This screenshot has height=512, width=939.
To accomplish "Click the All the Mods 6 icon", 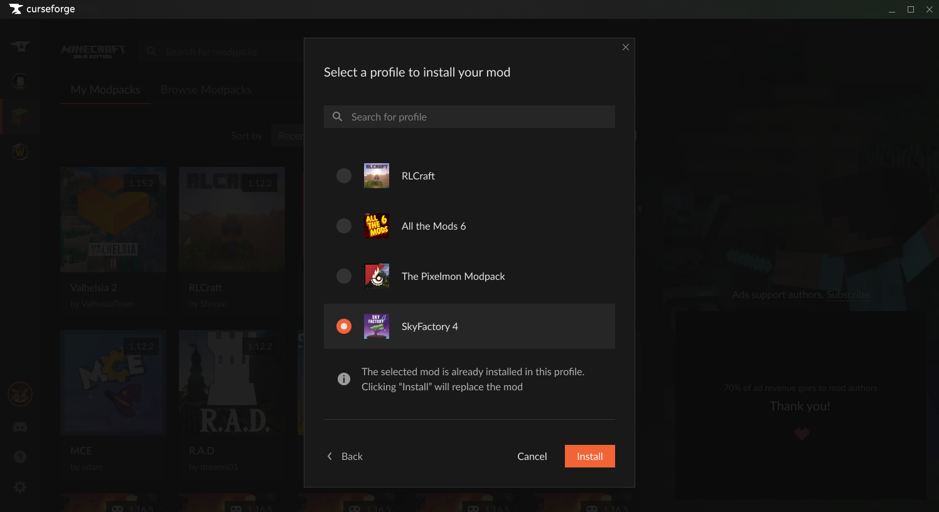I will [377, 226].
